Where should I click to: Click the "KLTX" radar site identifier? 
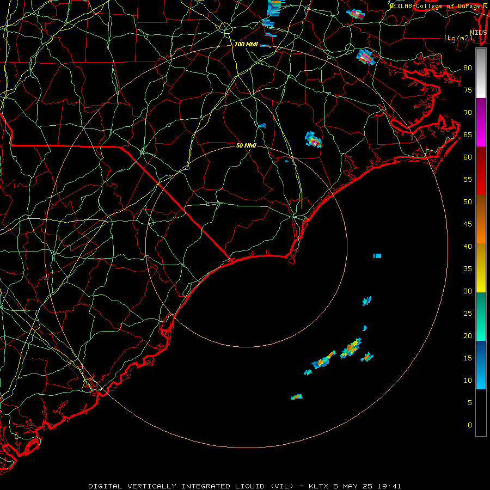click(x=318, y=486)
